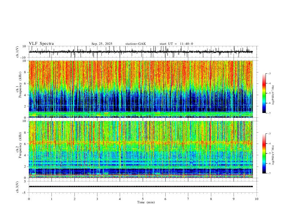289x223 pixels.
Task: Click the "ch.1(V)" waveform axis label
Action: 18,52
